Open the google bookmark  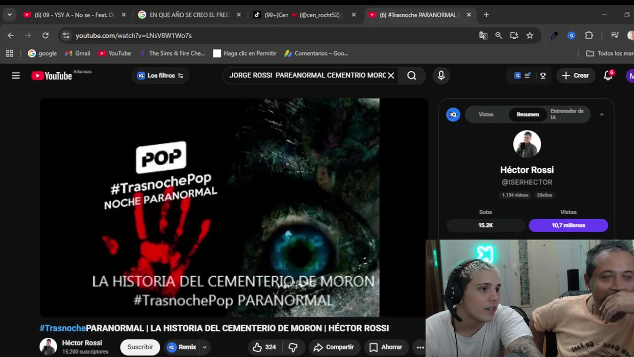[43, 53]
